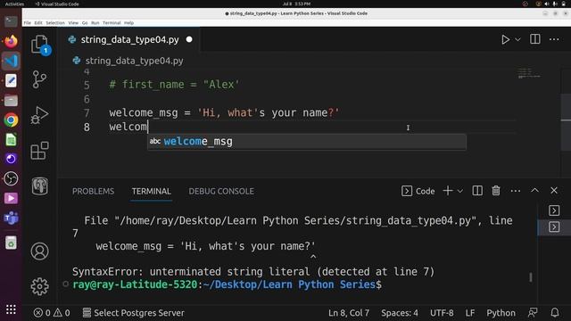Image resolution: width=571 pixels, height=321 pixels.
Task: Open the Terminal menu
Action: click(112, 23)
